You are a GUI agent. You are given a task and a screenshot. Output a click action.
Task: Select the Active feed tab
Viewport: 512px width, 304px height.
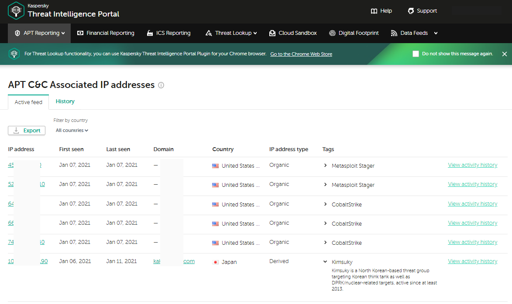point(28,102)
